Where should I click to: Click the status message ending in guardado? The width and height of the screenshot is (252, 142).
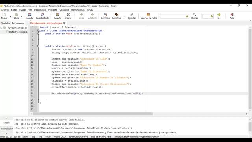[x=95, y=133]
